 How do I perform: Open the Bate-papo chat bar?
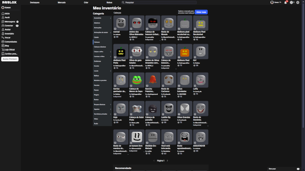(x=284, y=169)
